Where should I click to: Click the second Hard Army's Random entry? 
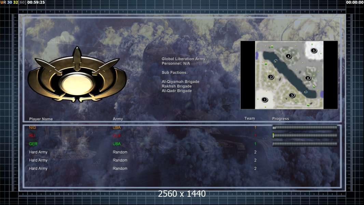[x=120, y=160]
